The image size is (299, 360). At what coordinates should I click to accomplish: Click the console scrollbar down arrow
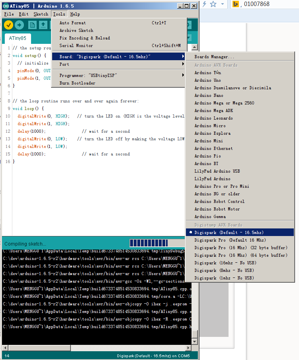[x=194, y=341]
